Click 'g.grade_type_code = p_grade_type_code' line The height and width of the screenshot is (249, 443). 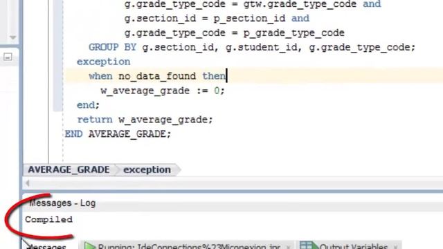click(x=234, y=33)
